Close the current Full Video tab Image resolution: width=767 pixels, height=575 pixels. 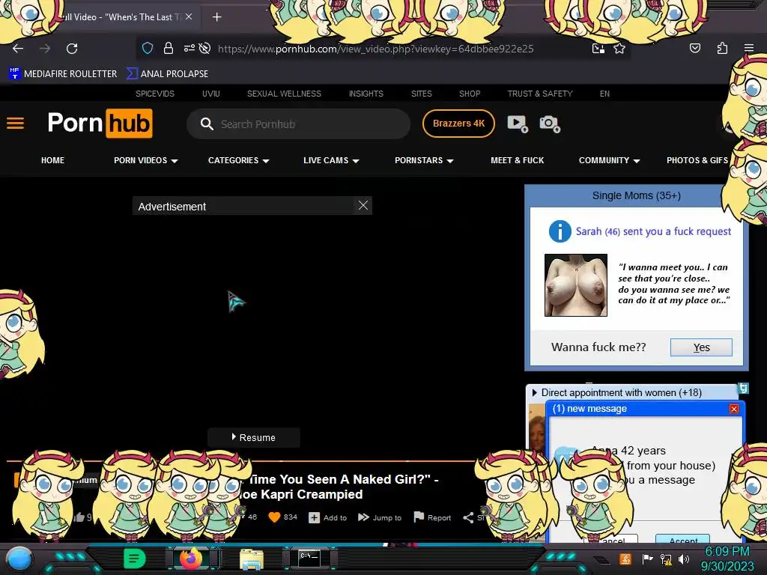pyautogui.click(x=189, y=16)
